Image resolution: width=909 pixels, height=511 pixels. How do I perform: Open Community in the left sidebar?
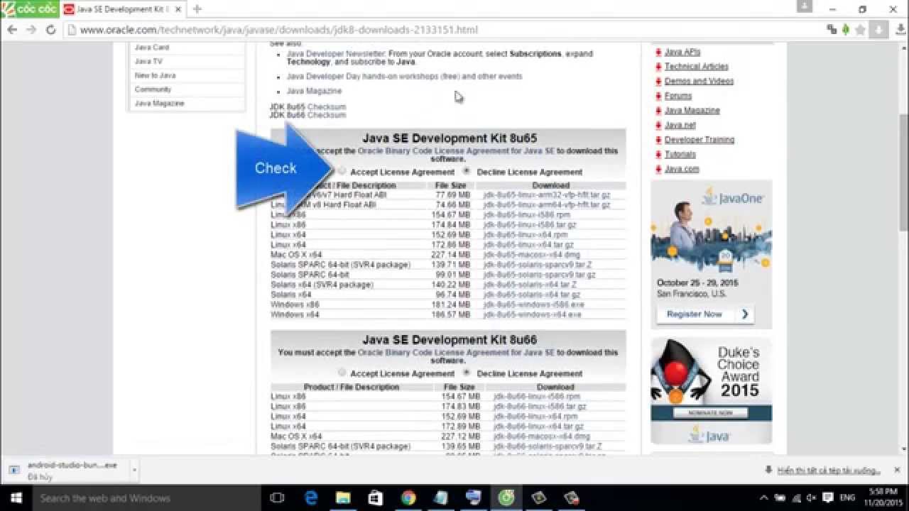tap(153, 89)
